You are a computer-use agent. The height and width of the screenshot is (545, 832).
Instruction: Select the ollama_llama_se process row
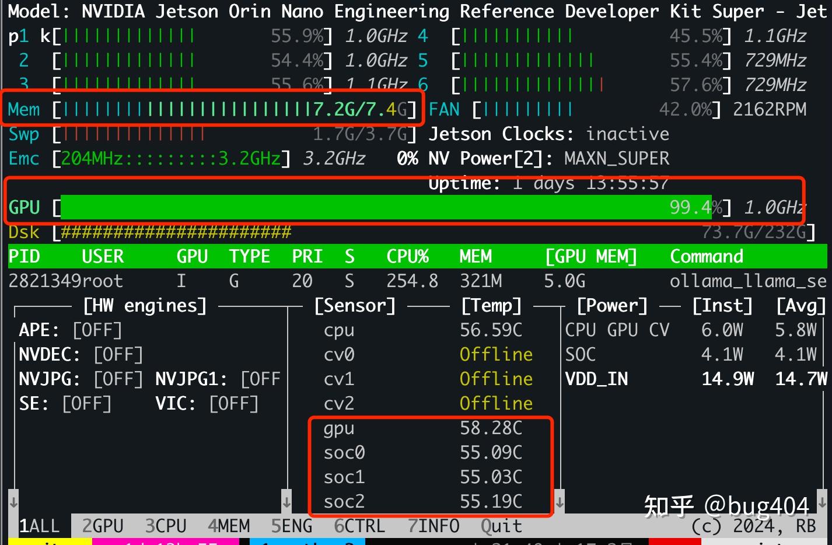click(x=408, y=281)
